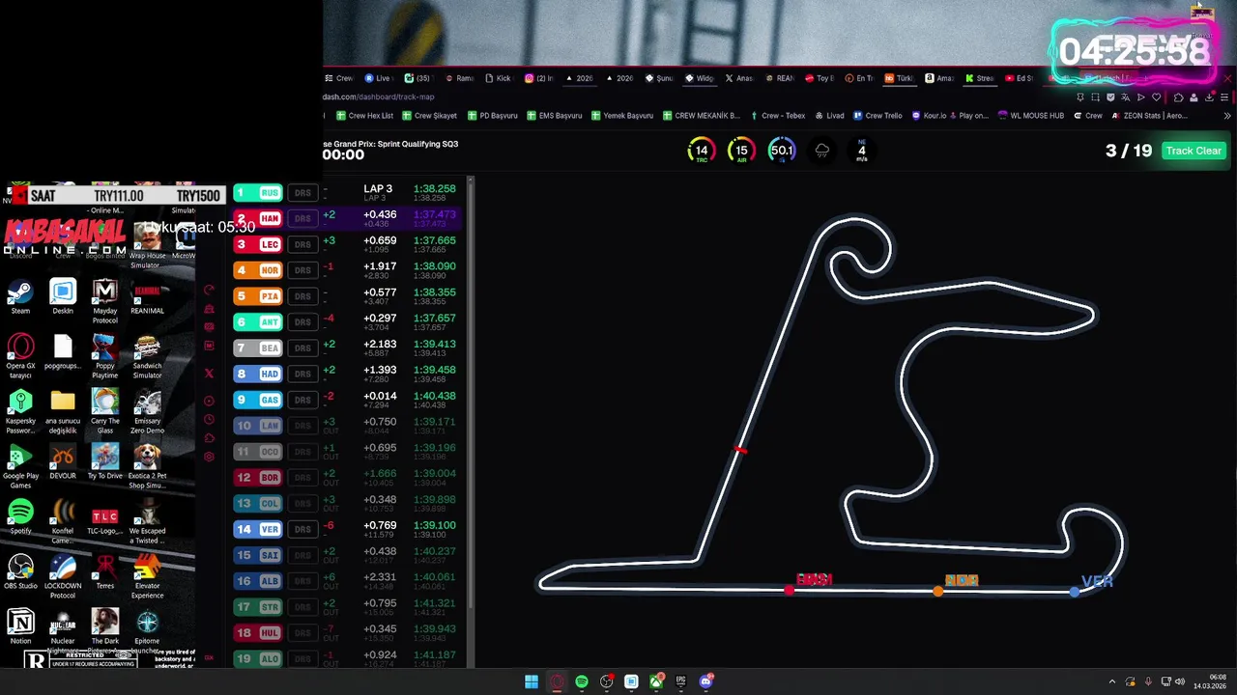Open EMS Başvuru bookmark
The width and height of the screenshot is (1237, 695).
click(x=554, y=116)
